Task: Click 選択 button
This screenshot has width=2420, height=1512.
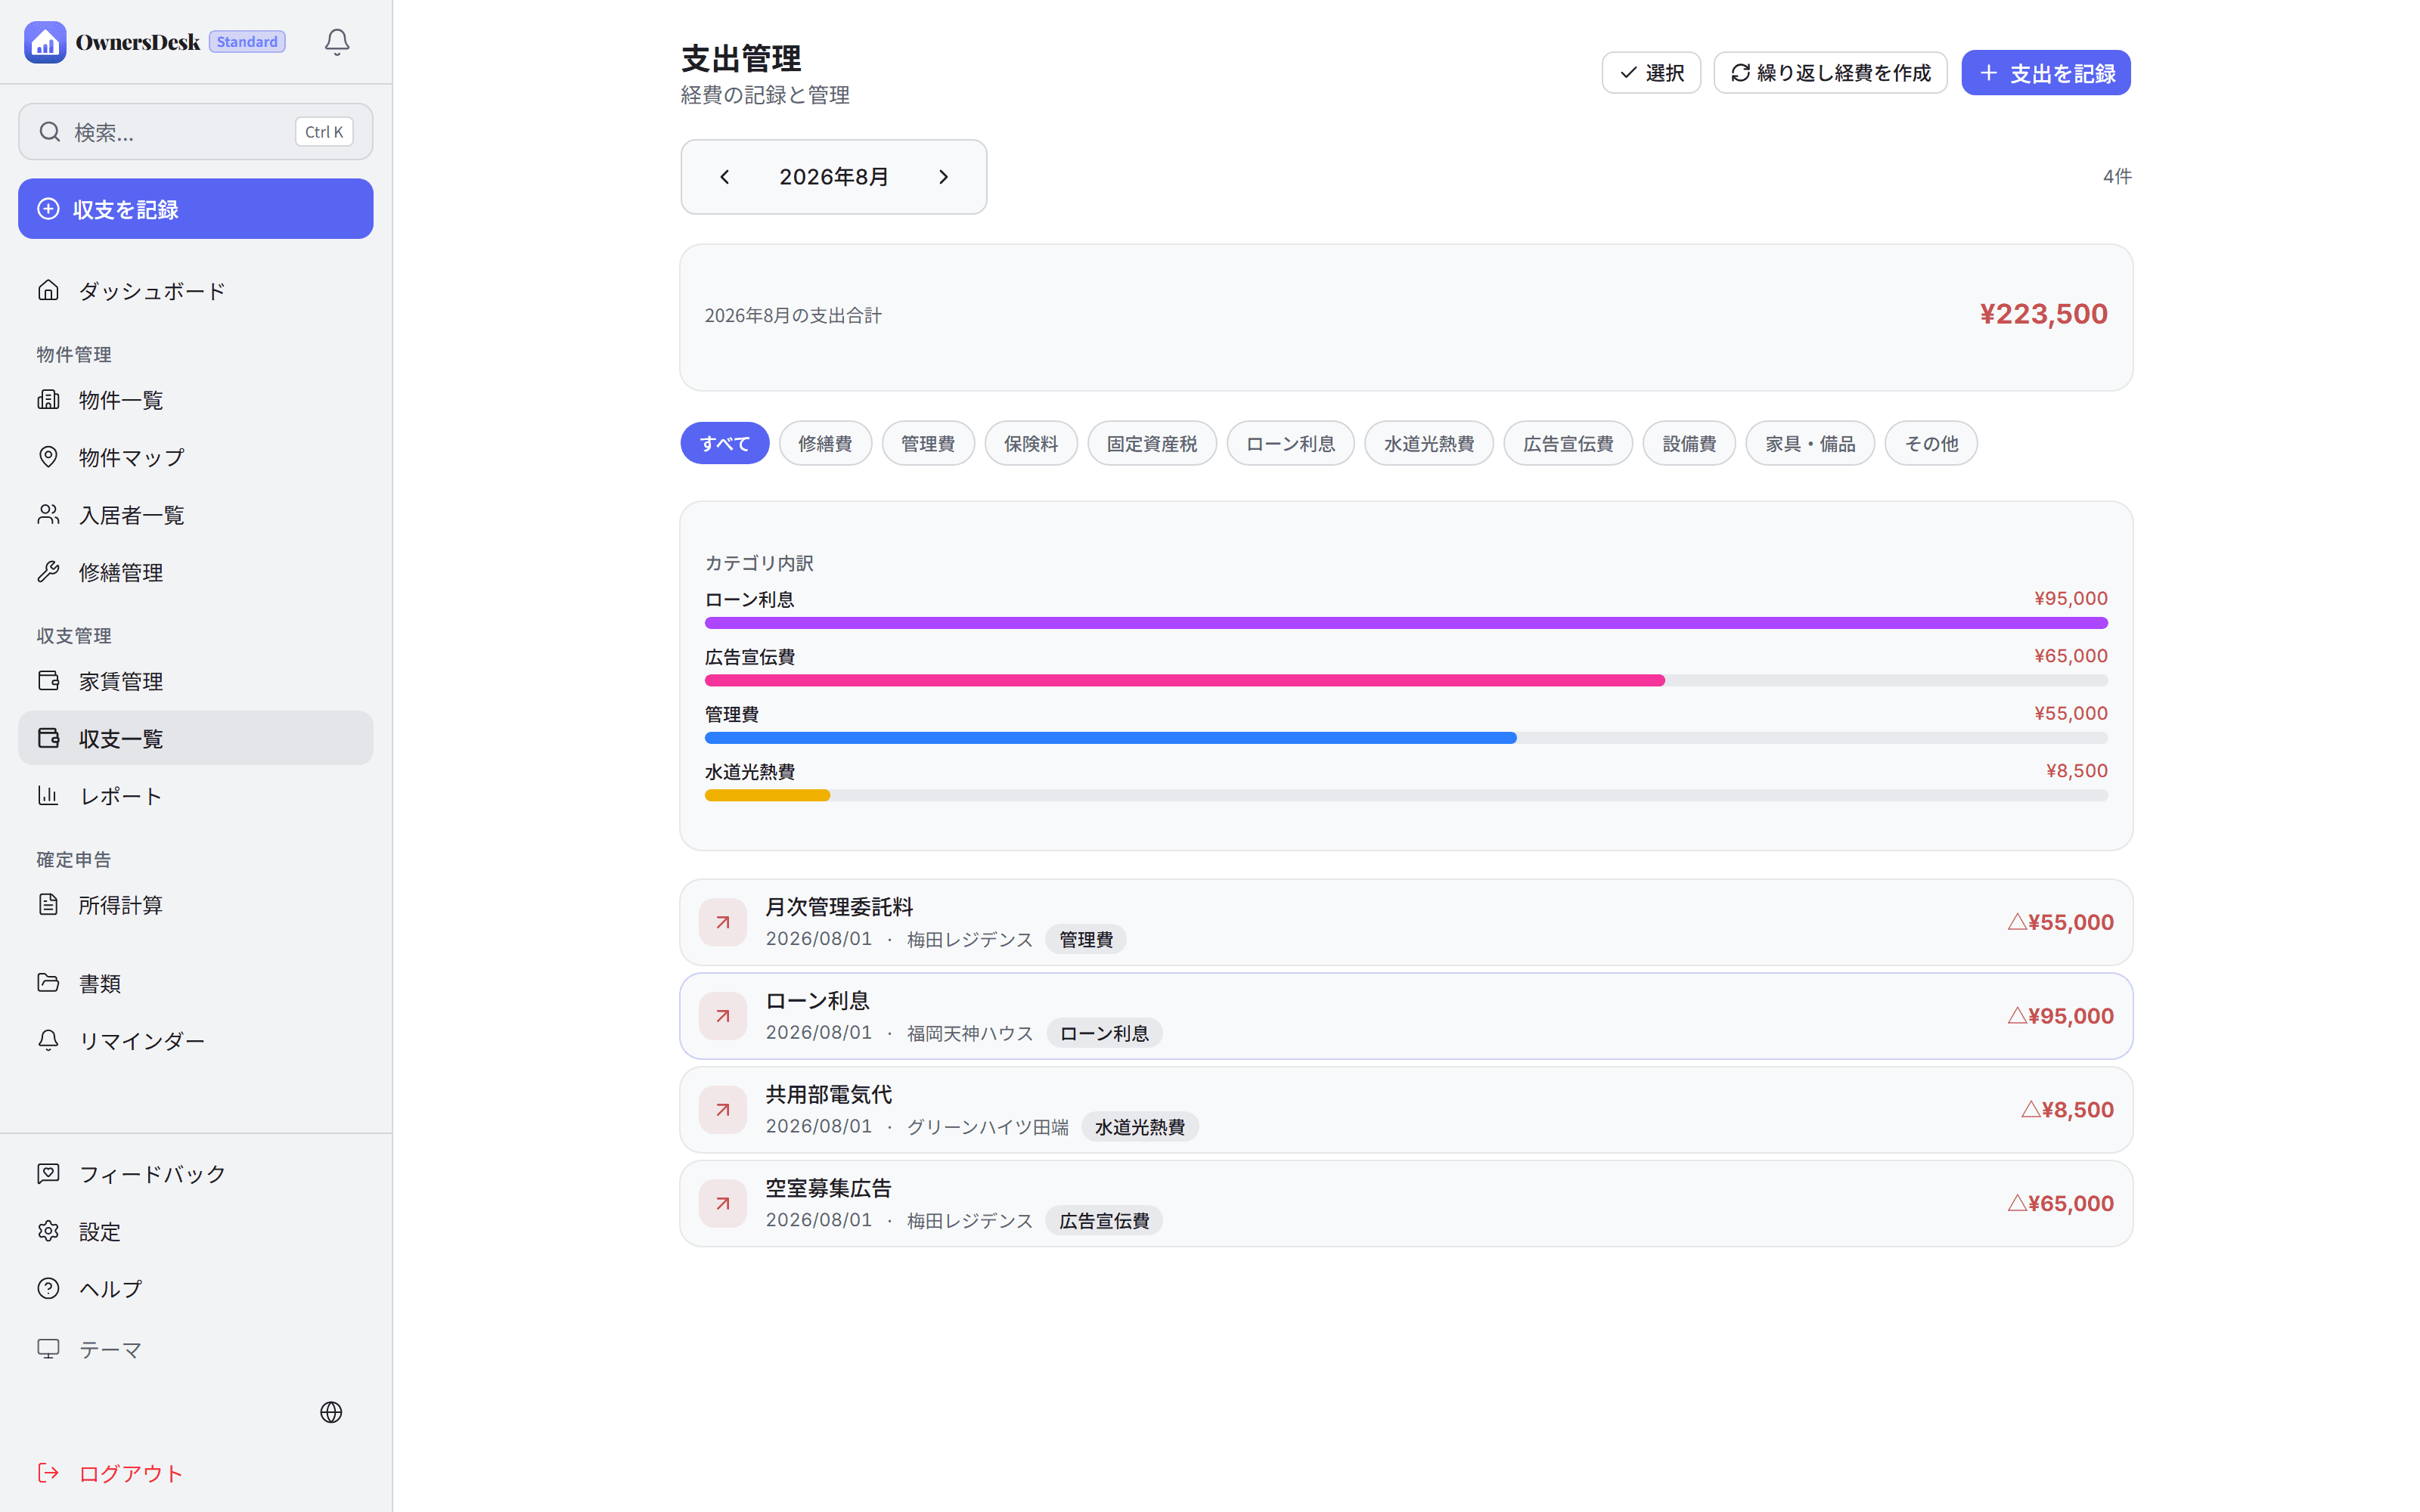Action: coord(1651,73)
